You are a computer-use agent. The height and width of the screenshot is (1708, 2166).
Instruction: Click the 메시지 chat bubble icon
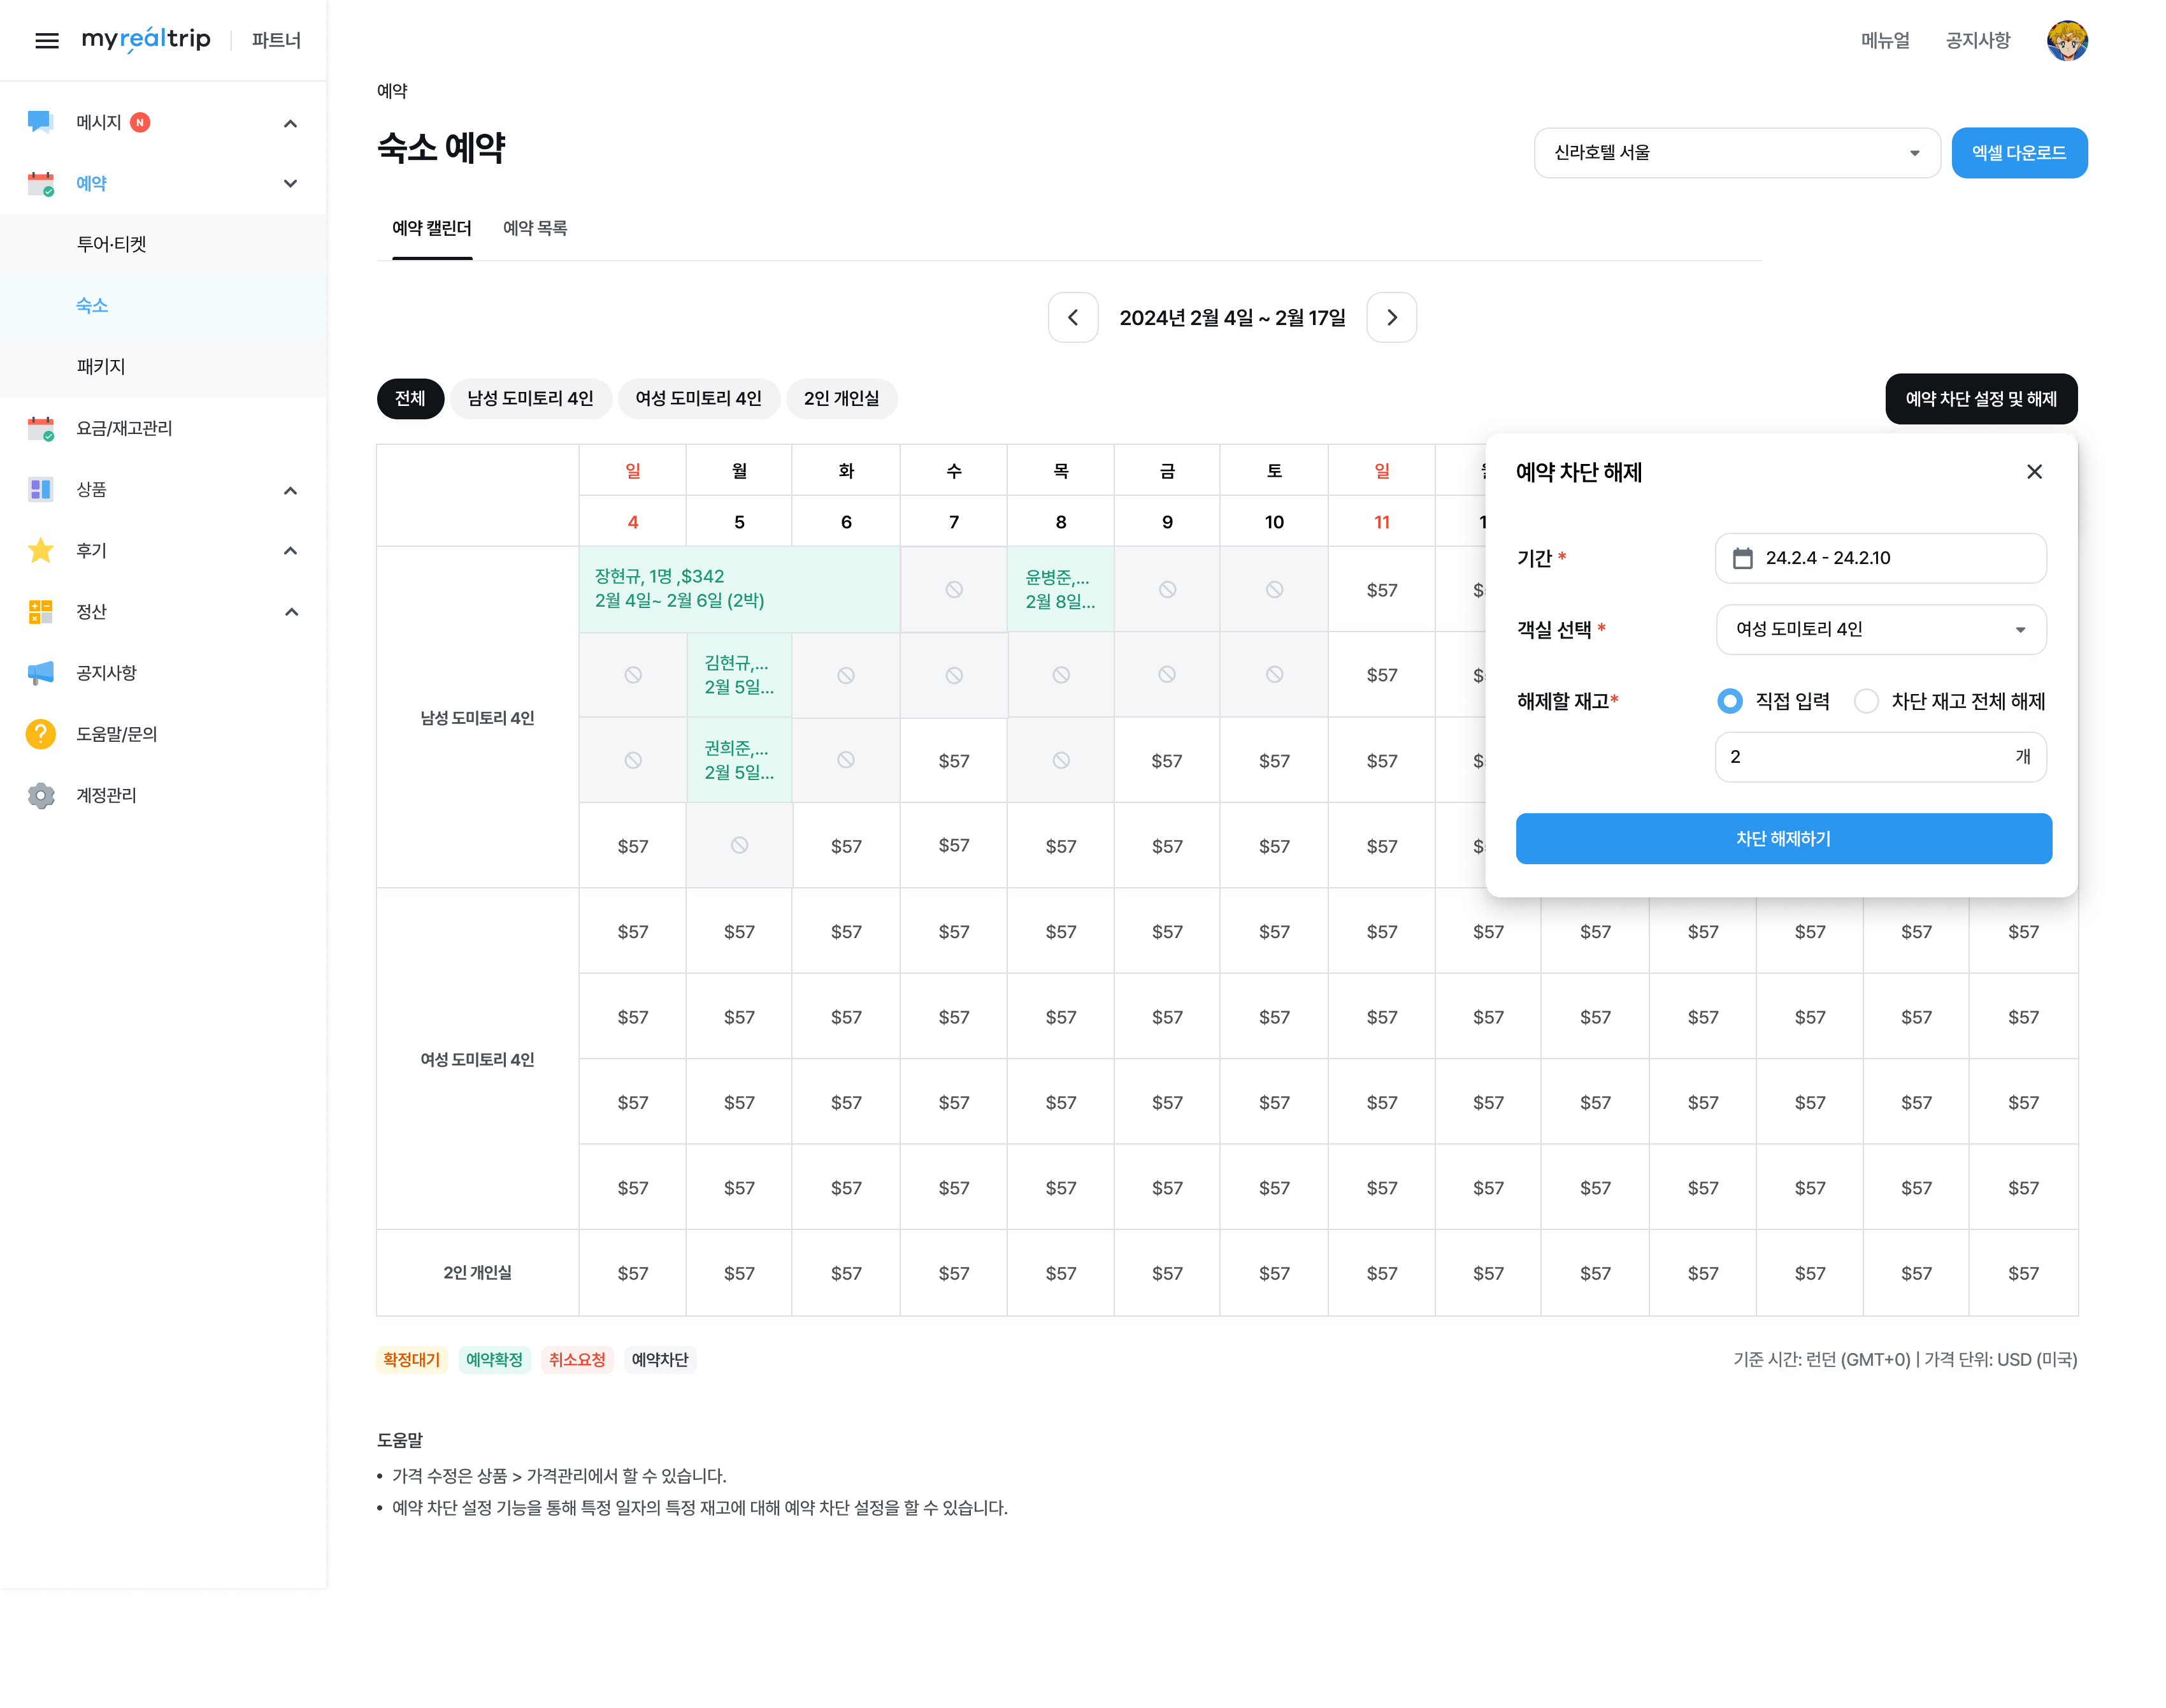tap(40, 122)
